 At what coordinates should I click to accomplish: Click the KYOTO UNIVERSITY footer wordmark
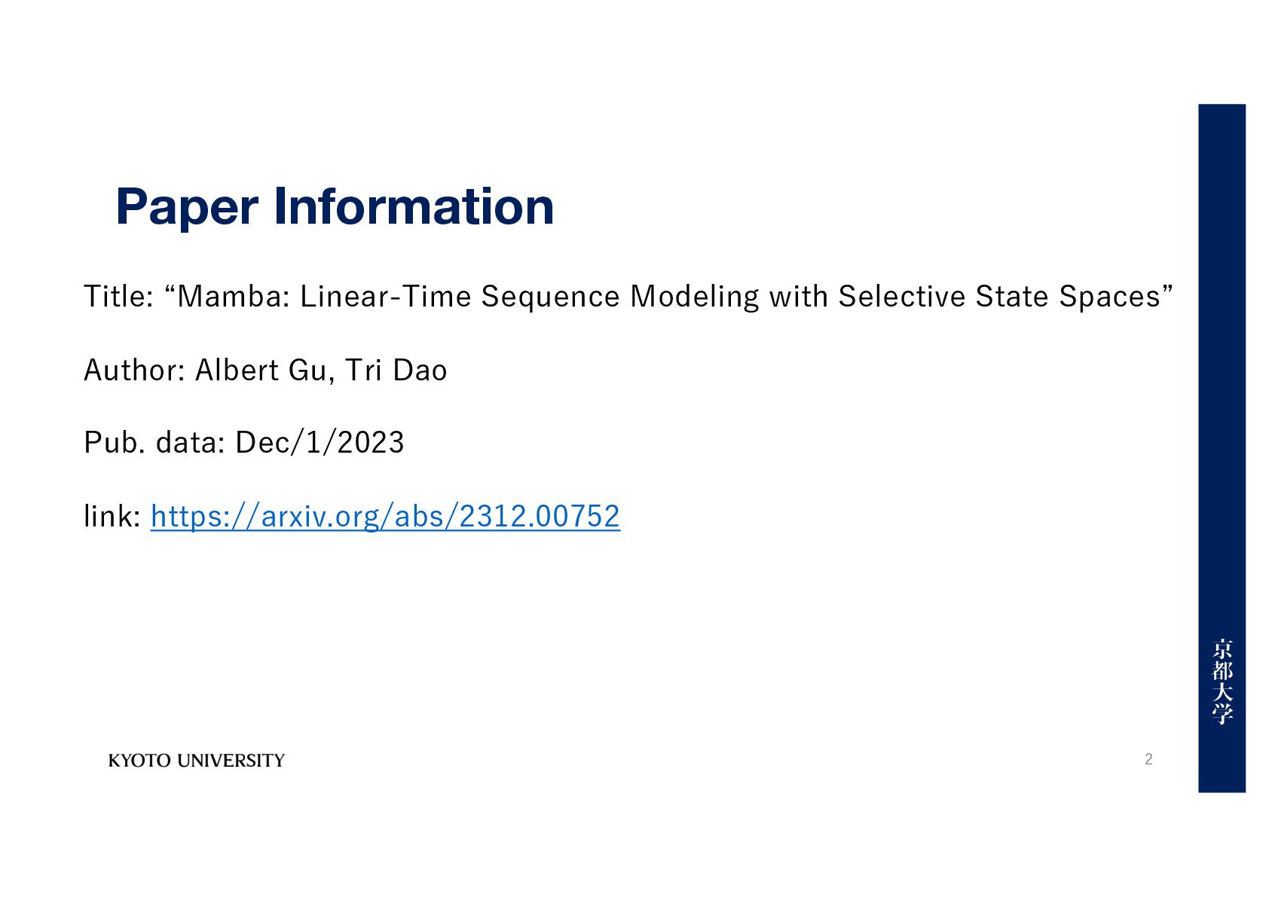pos(197,761)
